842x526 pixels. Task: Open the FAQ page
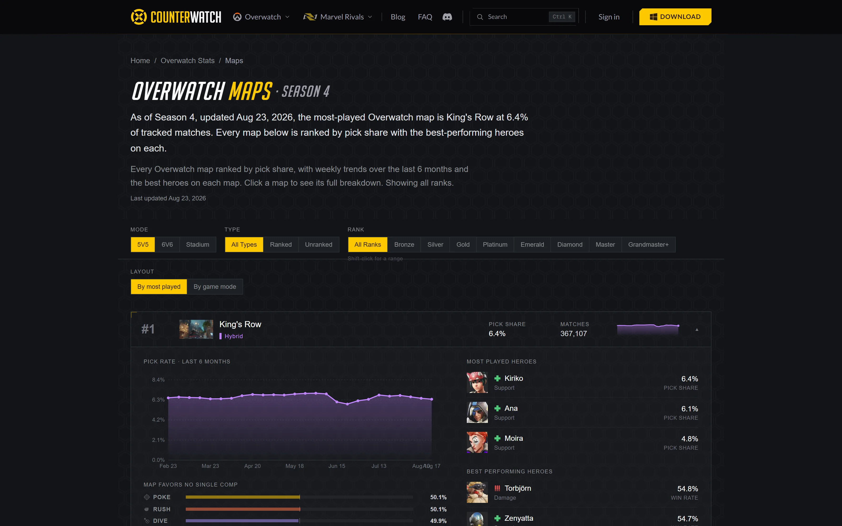click(x=425, y=17)
